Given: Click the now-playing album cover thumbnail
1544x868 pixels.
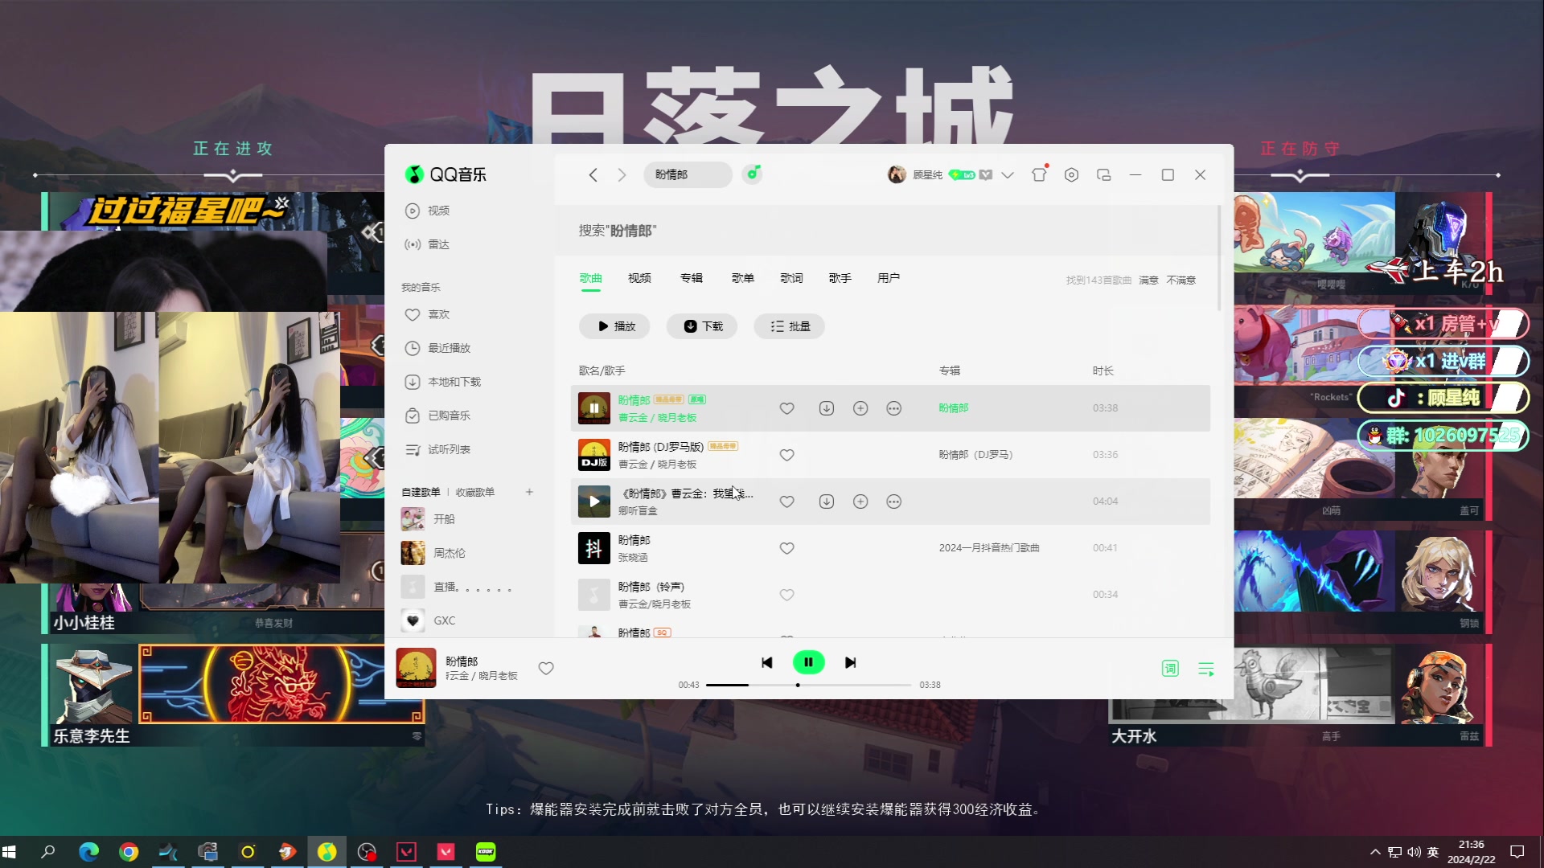Looking at the screenshot, I should pyautogui.click(x=416, y=668).
